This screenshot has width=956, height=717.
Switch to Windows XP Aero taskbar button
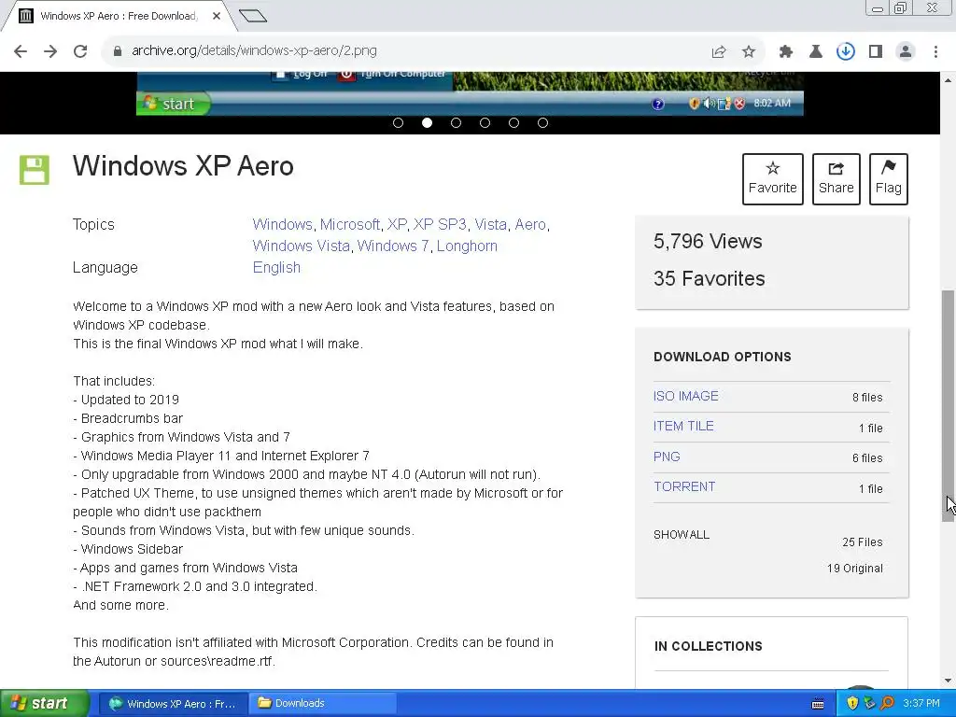[x=173, y=704]
